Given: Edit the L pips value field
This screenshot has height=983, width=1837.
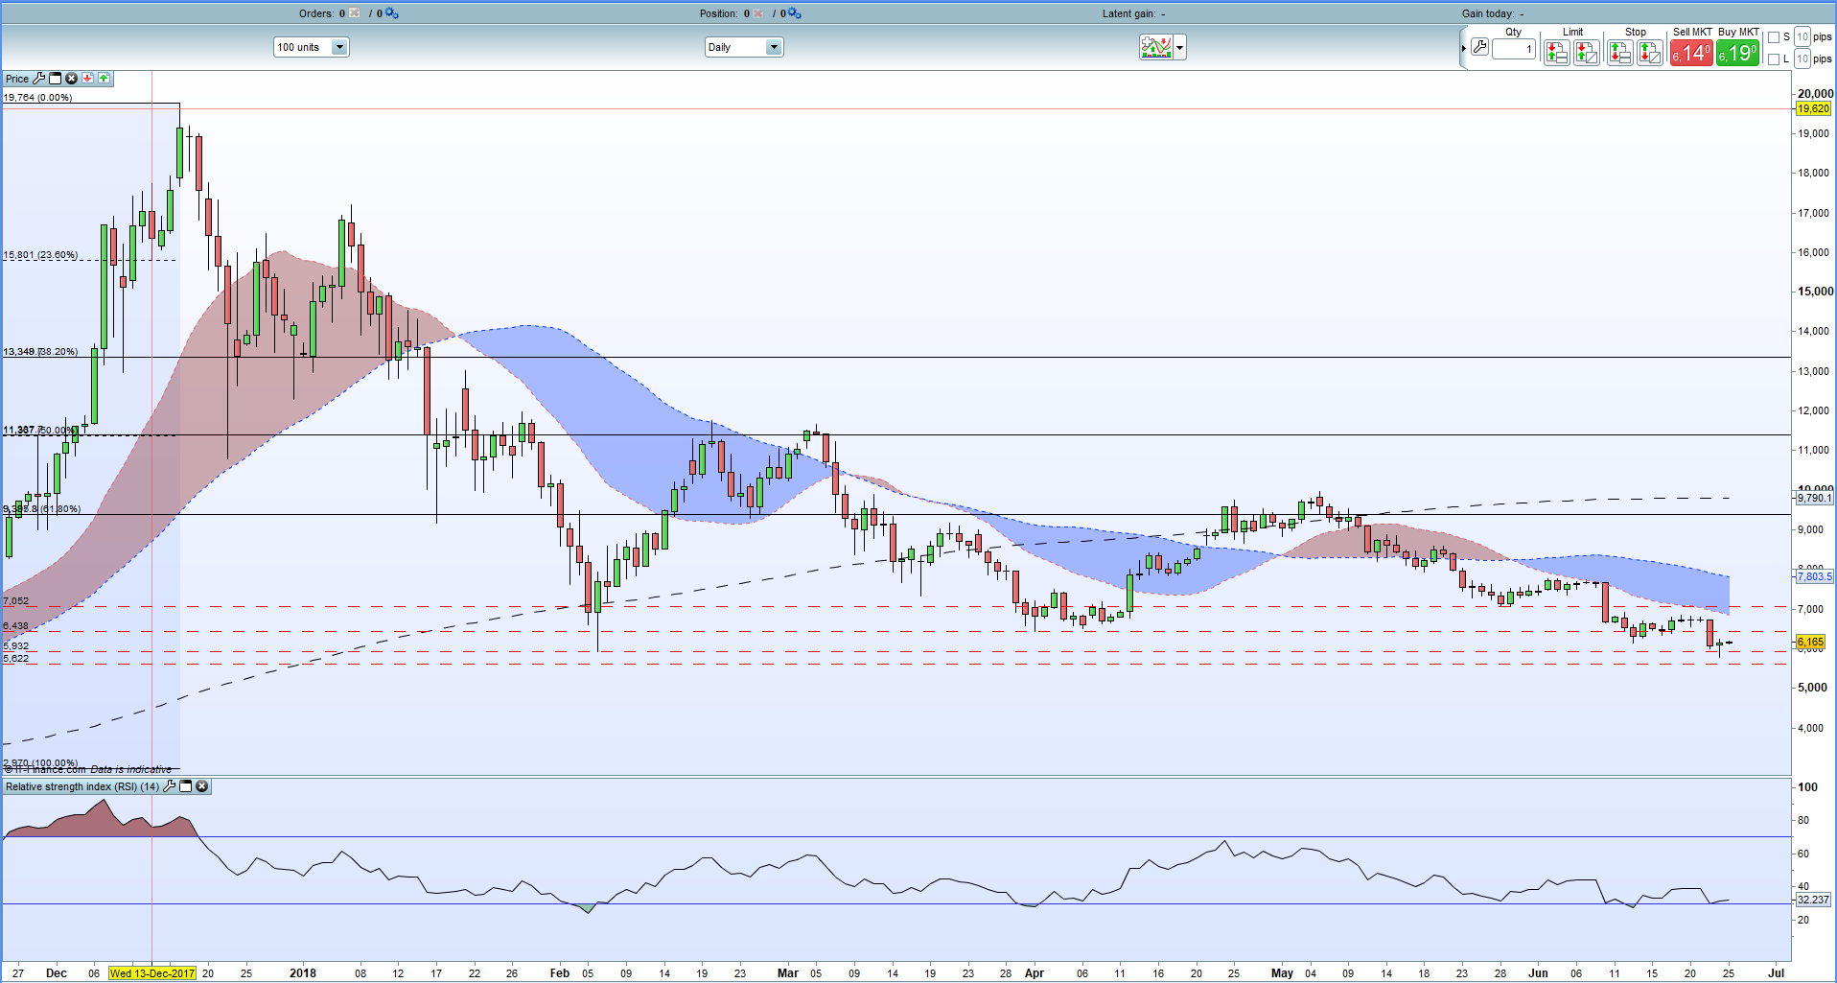Looking at the screenshot, I should [x=1802, y=59].
